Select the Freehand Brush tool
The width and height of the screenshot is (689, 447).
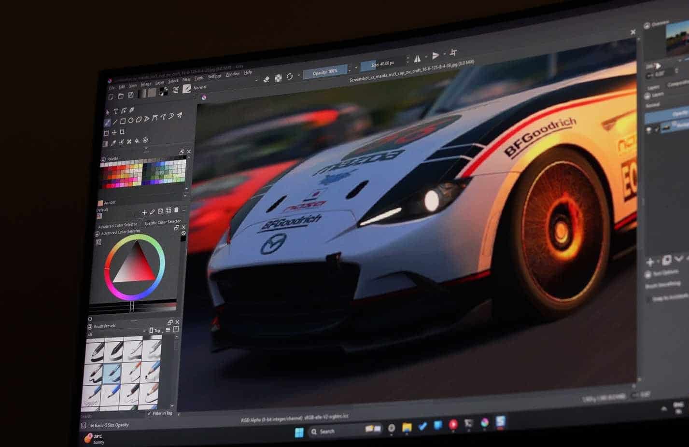(108, 123)
